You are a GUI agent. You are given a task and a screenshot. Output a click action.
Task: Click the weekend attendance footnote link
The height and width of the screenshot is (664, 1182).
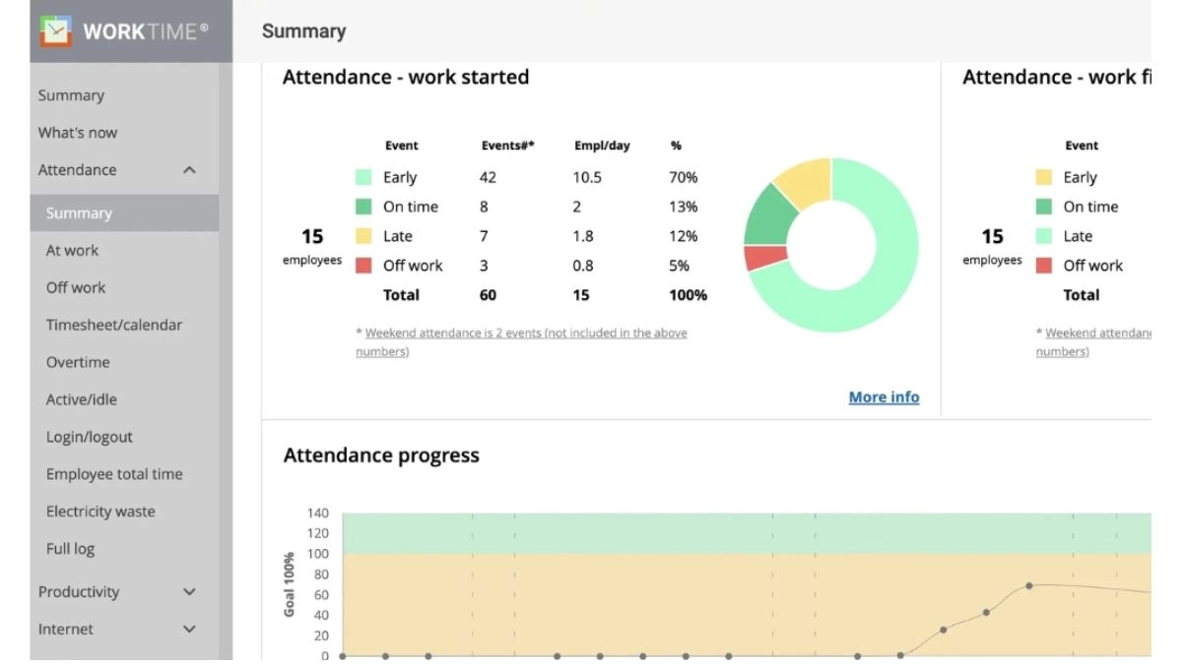pyautogui.click(x=521, y=333)
